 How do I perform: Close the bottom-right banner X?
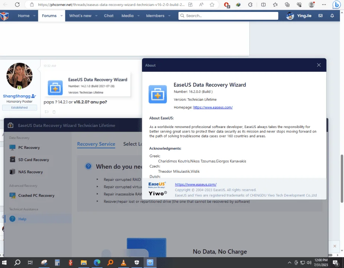point(335,246)
